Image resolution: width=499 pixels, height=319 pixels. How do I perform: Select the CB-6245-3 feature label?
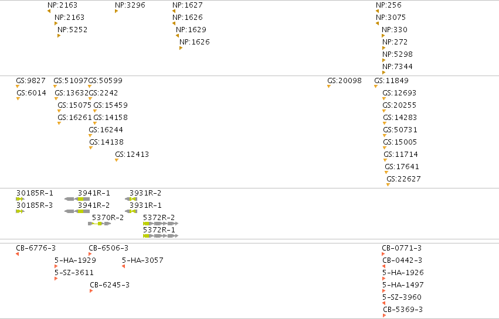pos(110,284)
